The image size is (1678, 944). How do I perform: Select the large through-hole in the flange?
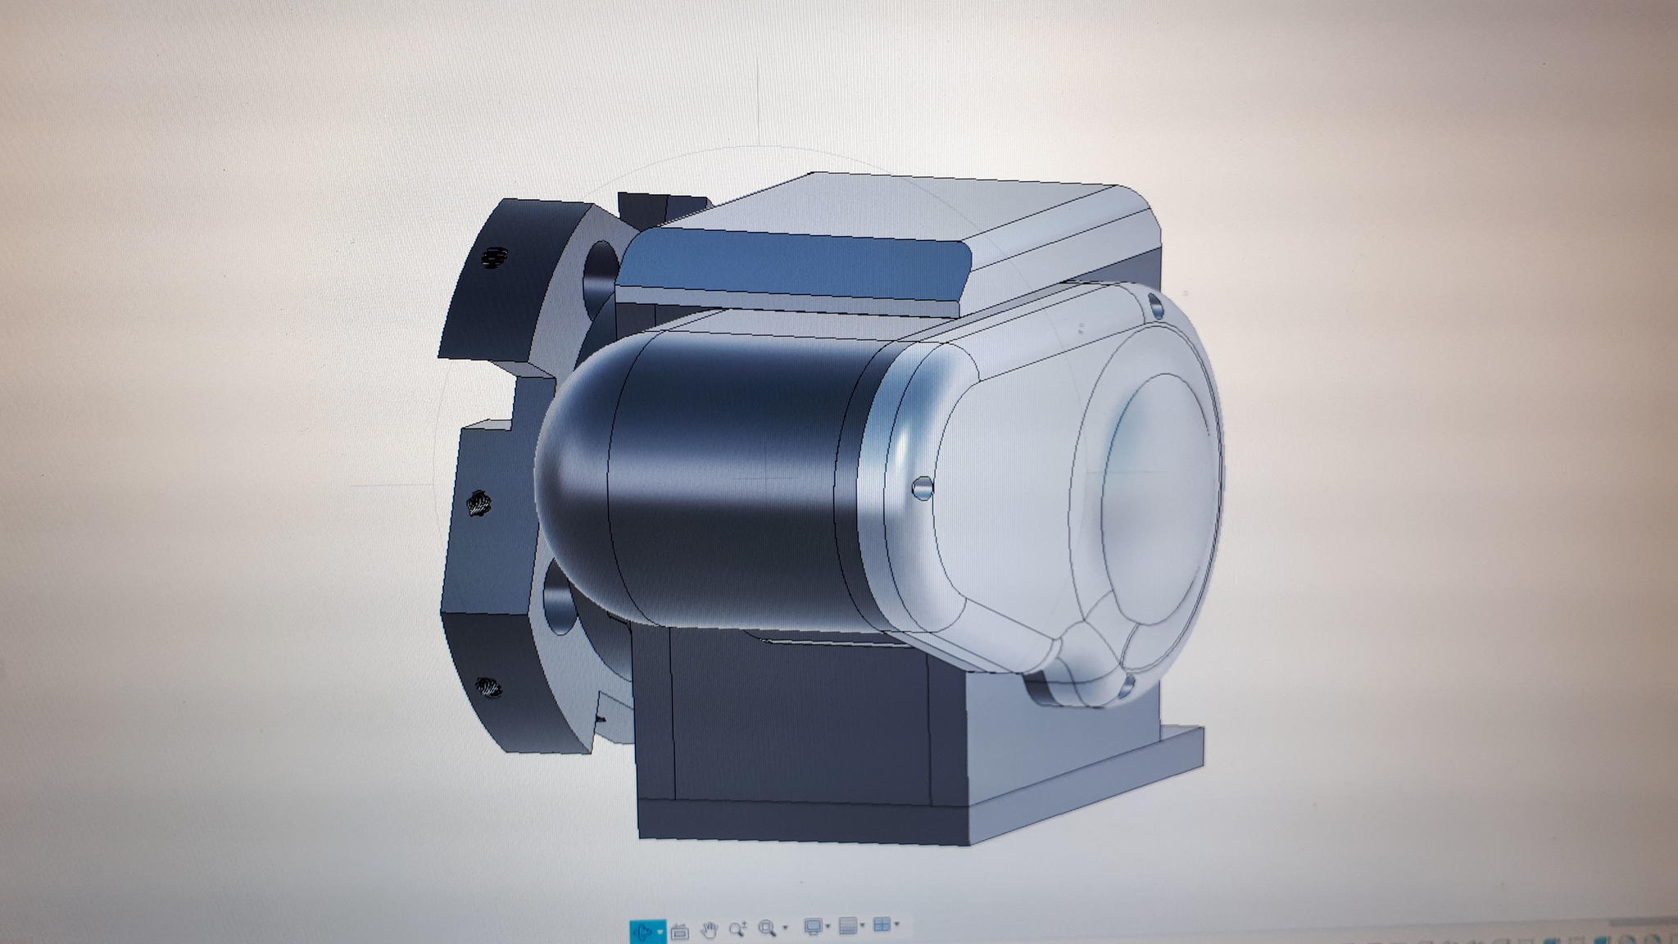[x=602, y=270]
